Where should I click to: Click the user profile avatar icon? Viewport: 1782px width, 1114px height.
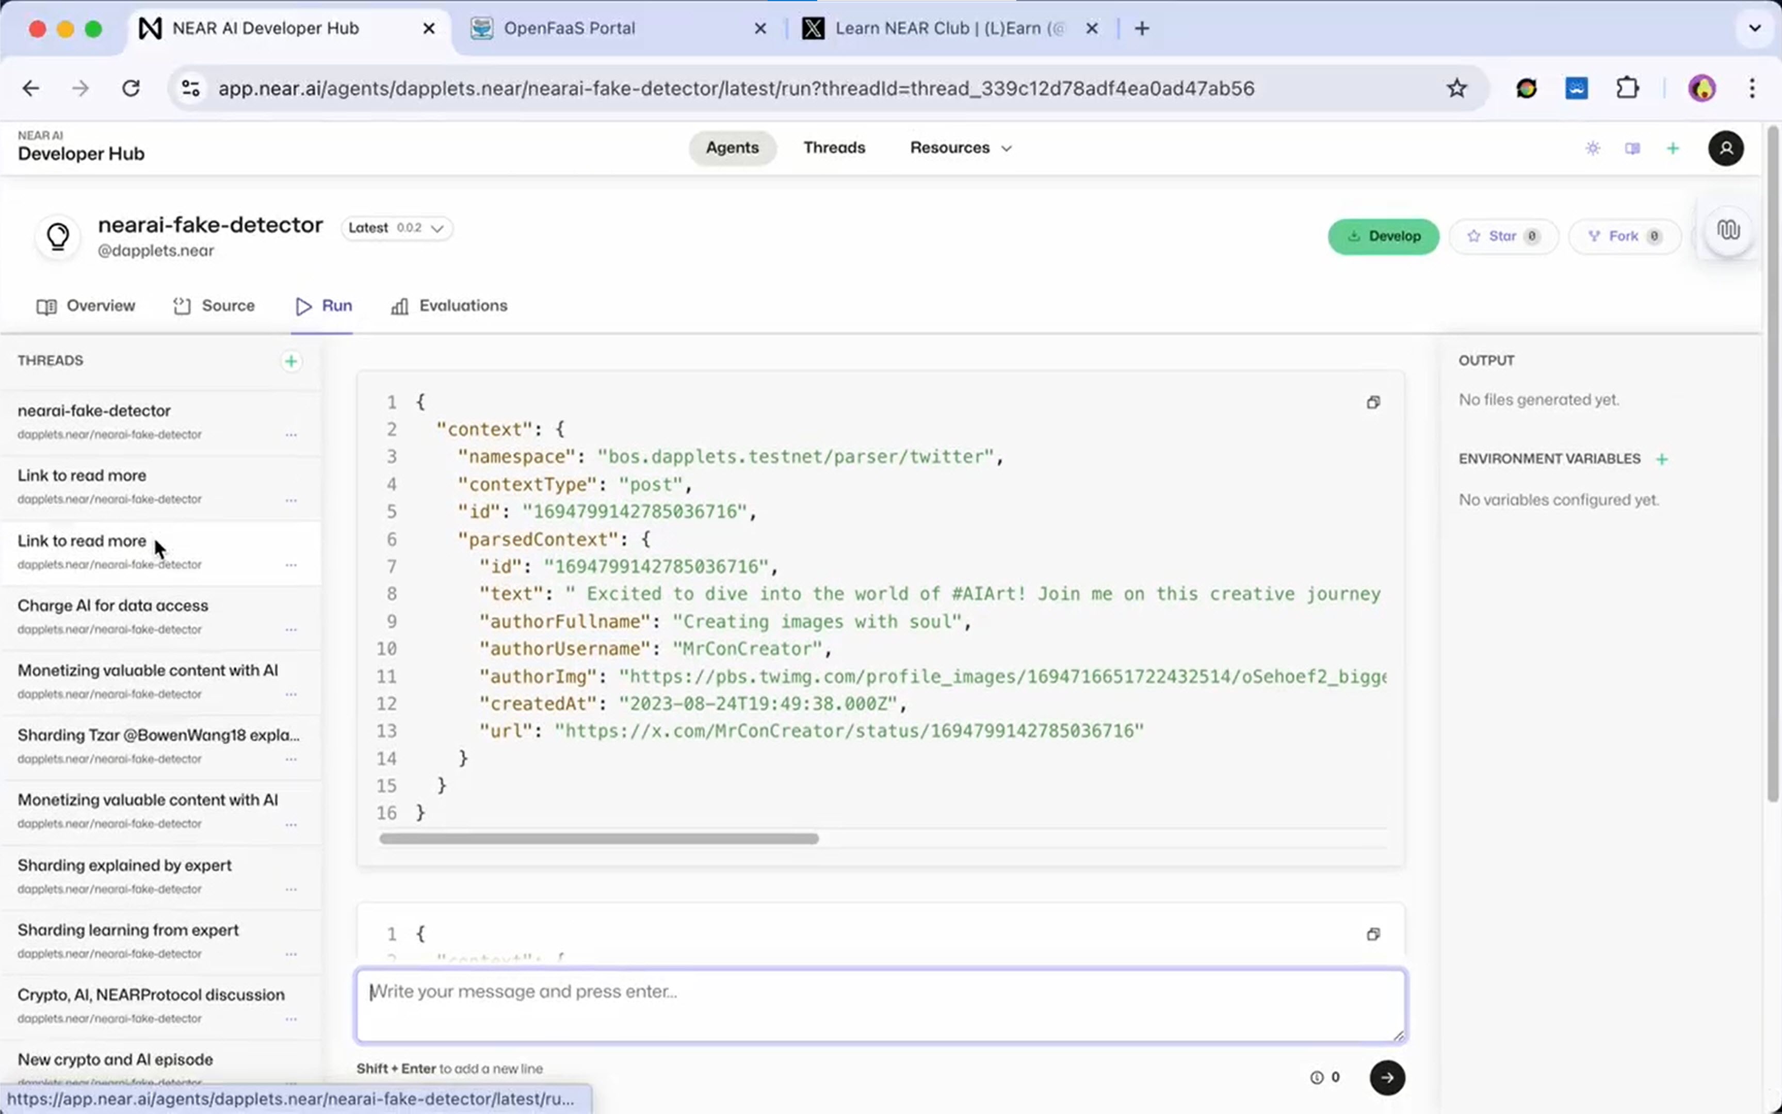[1725, 148]
